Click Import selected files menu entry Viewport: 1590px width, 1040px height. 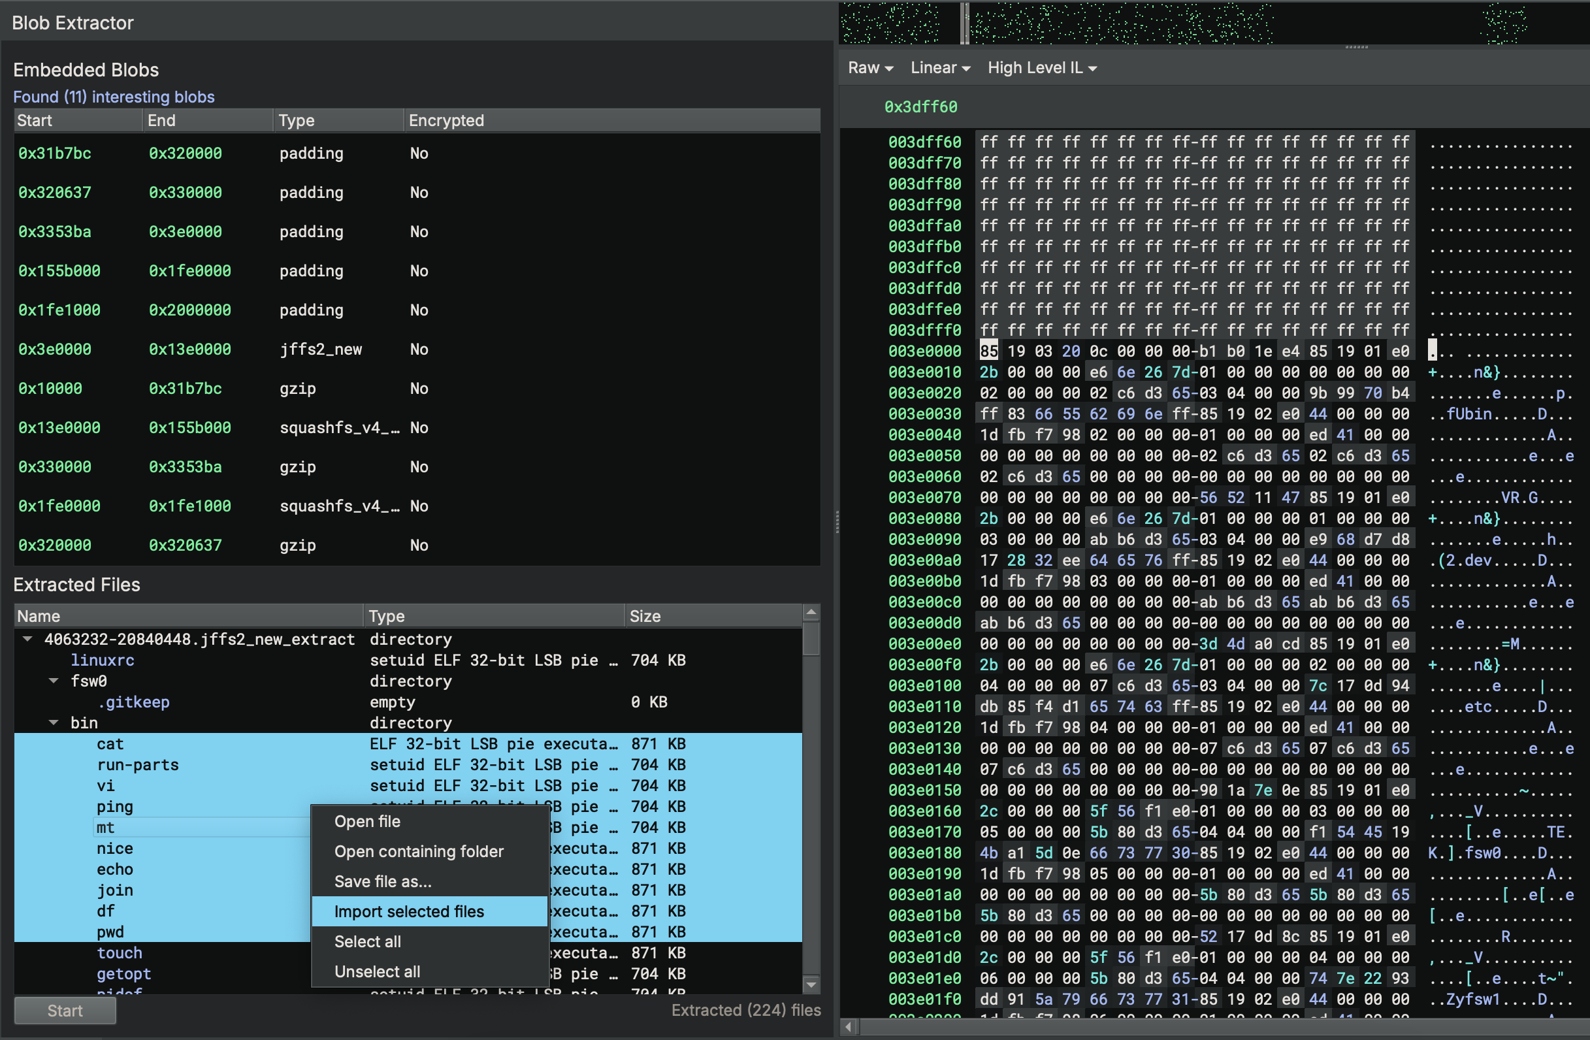[x=409, y=911]
